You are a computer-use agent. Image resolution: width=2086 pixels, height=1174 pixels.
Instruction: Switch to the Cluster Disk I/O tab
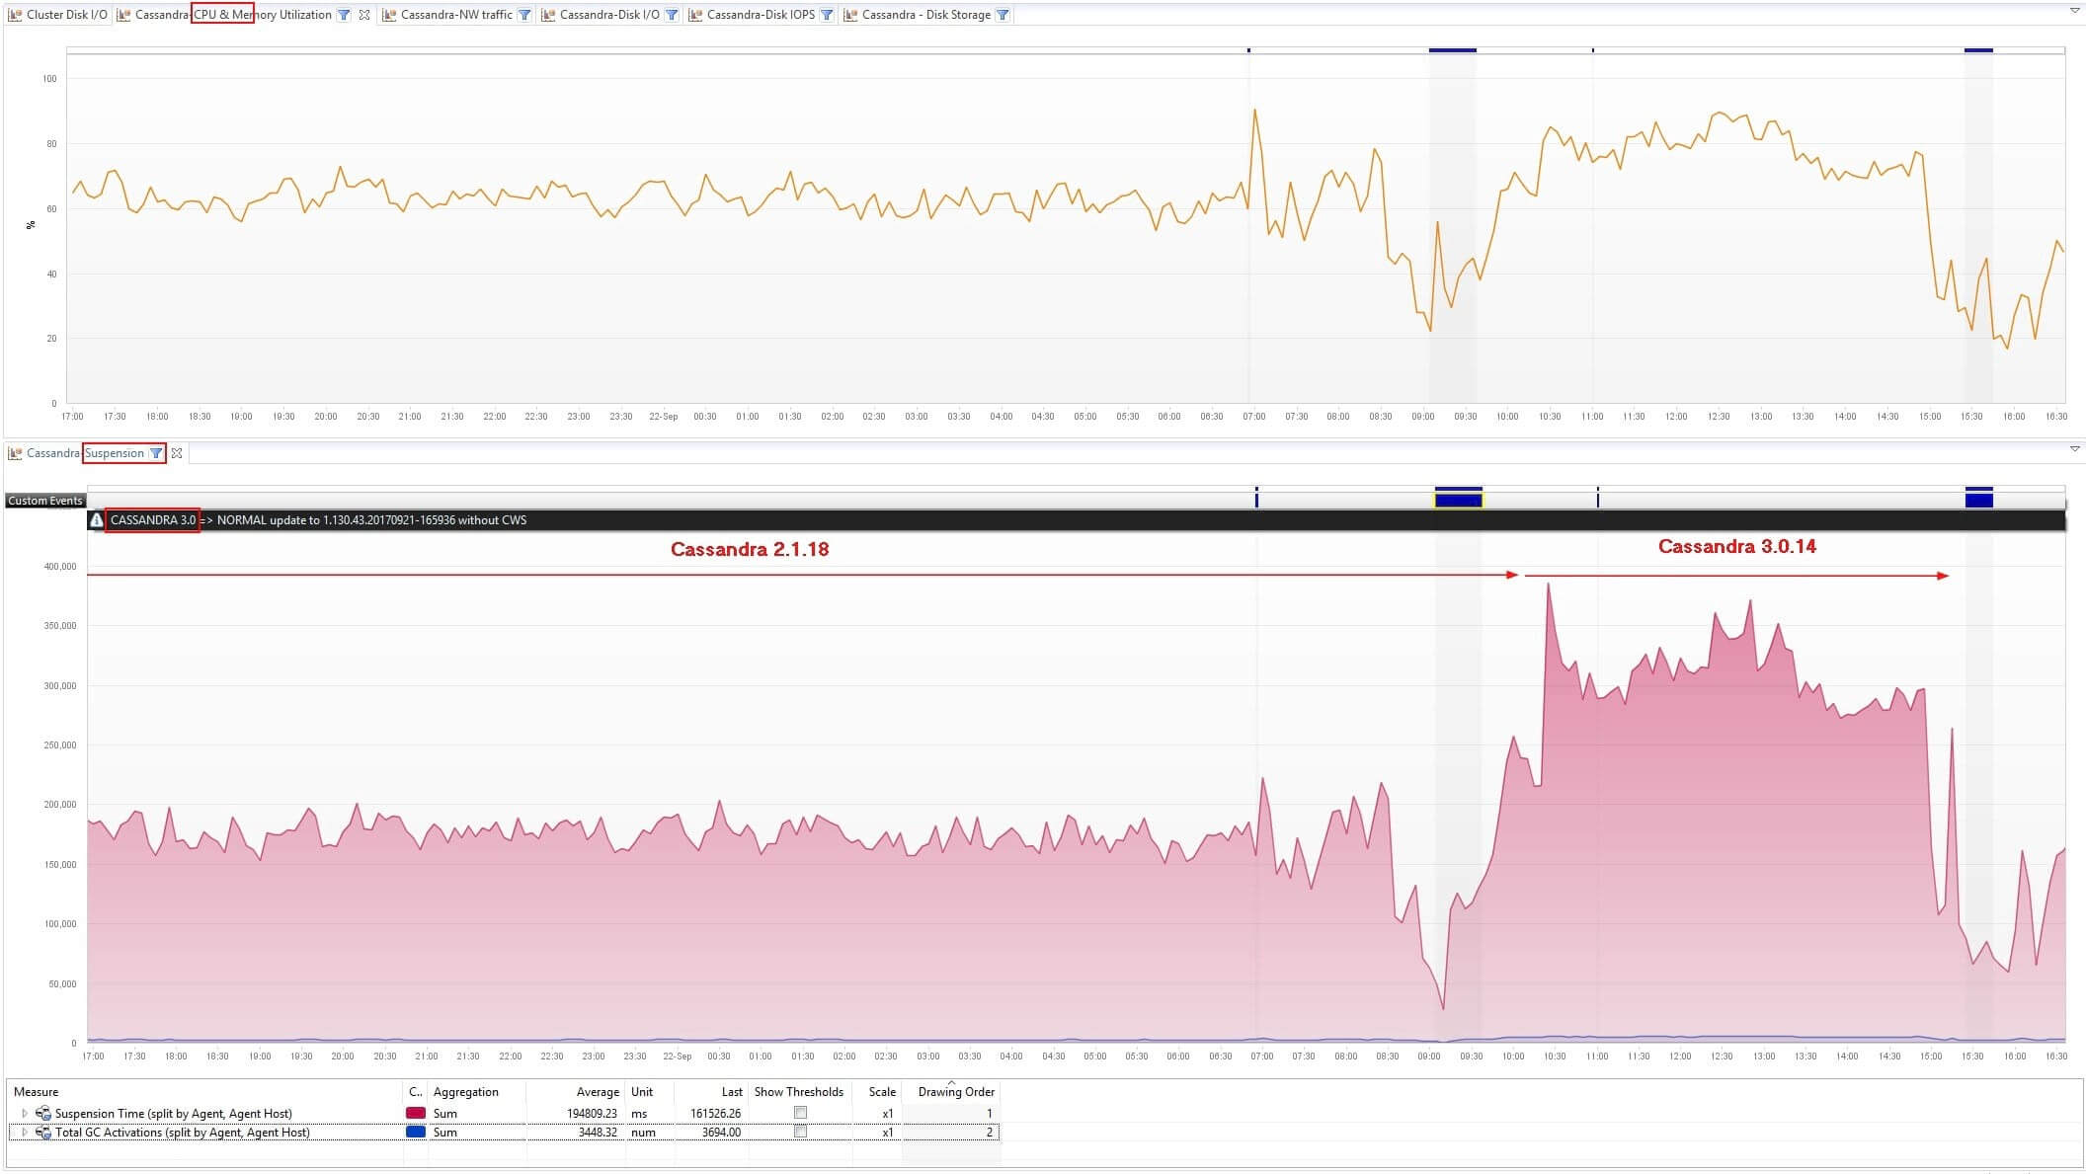[x=59, y=15]
